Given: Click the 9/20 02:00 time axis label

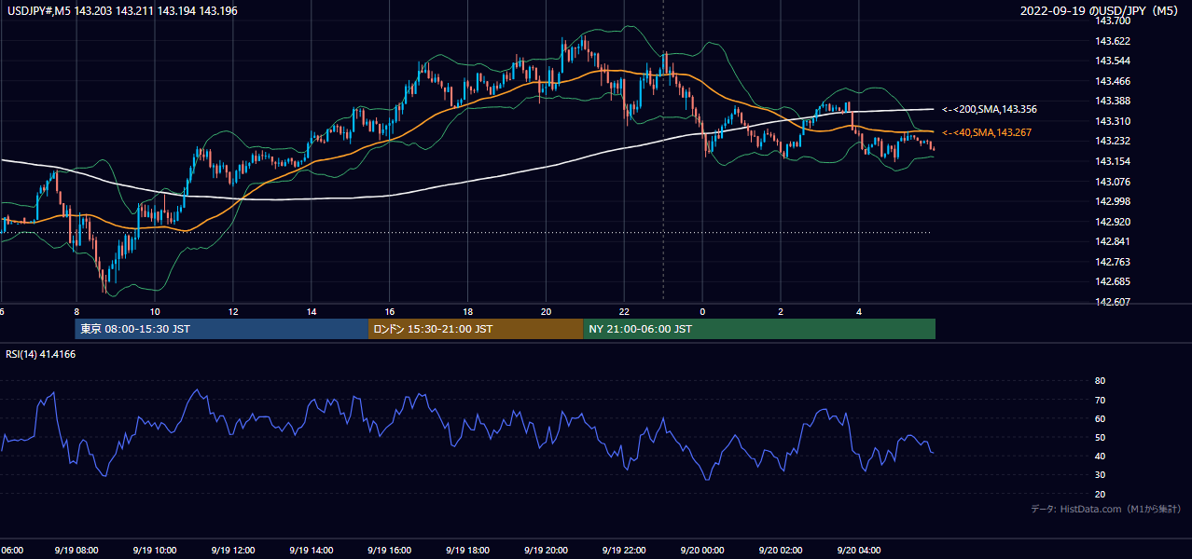Looking at the screenshot, I should (782, 551).
